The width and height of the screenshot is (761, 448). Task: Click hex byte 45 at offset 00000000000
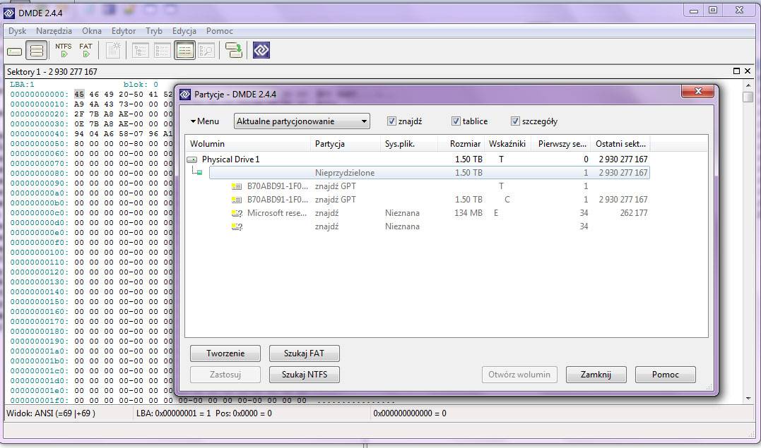79,94
